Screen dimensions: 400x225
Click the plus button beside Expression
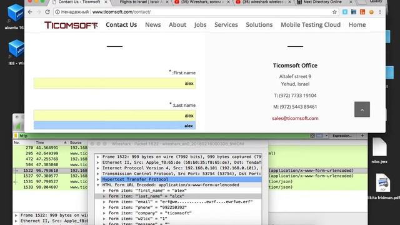362,136
